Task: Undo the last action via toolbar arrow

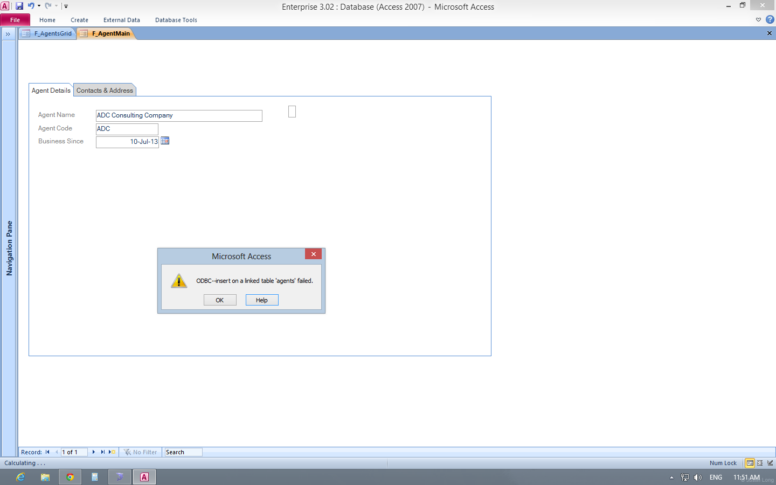Action: 31,6
